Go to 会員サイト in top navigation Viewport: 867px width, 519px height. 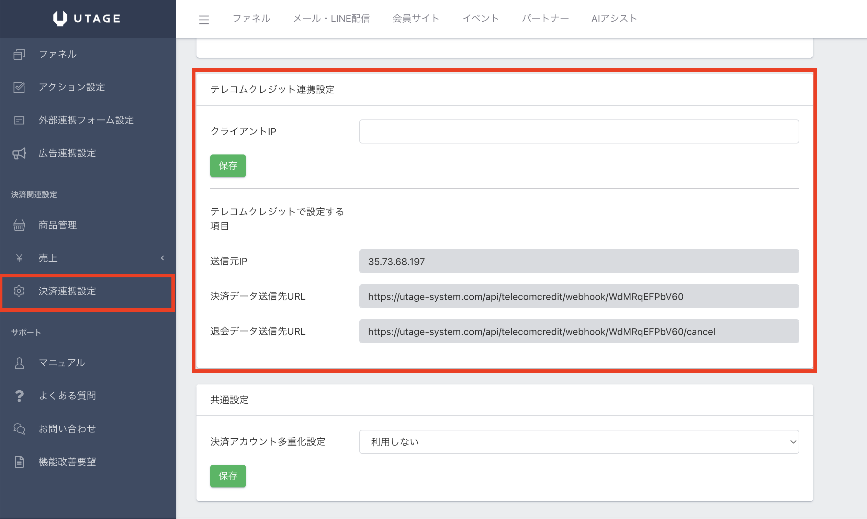[416, 19]
